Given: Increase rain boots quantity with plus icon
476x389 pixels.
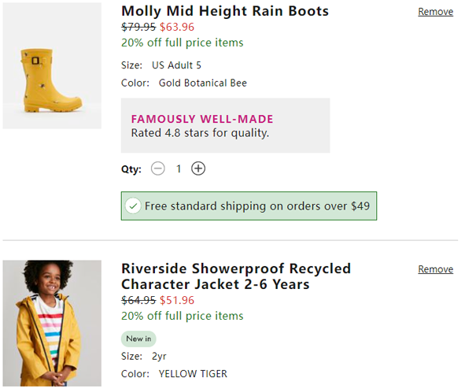Looking at the screenshot, I should [198, 169].
